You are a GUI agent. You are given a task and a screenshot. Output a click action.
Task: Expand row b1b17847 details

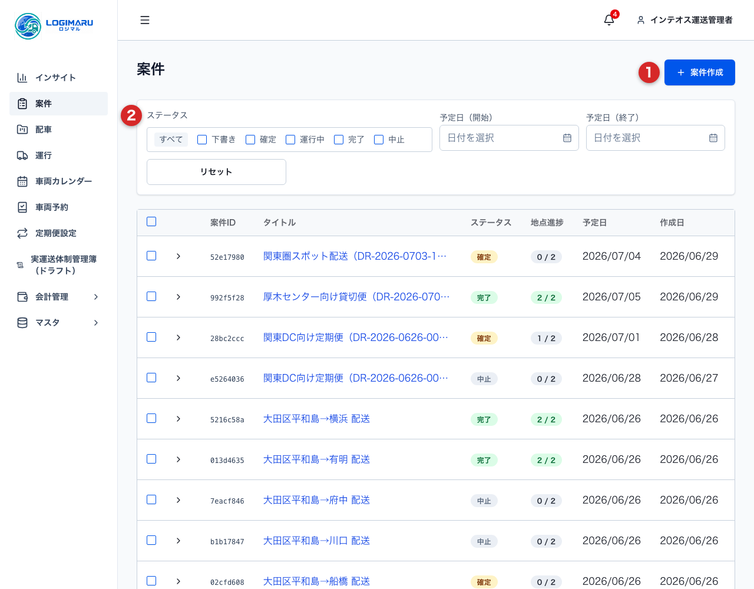(178, 541)
